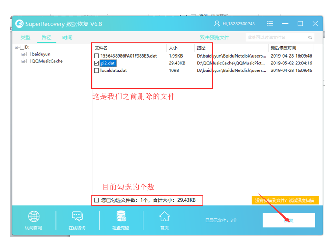This screenshot has width=335, height=251.
Task: Expand the QQMusicCache tree node
Action: click(x=23, y=61)
